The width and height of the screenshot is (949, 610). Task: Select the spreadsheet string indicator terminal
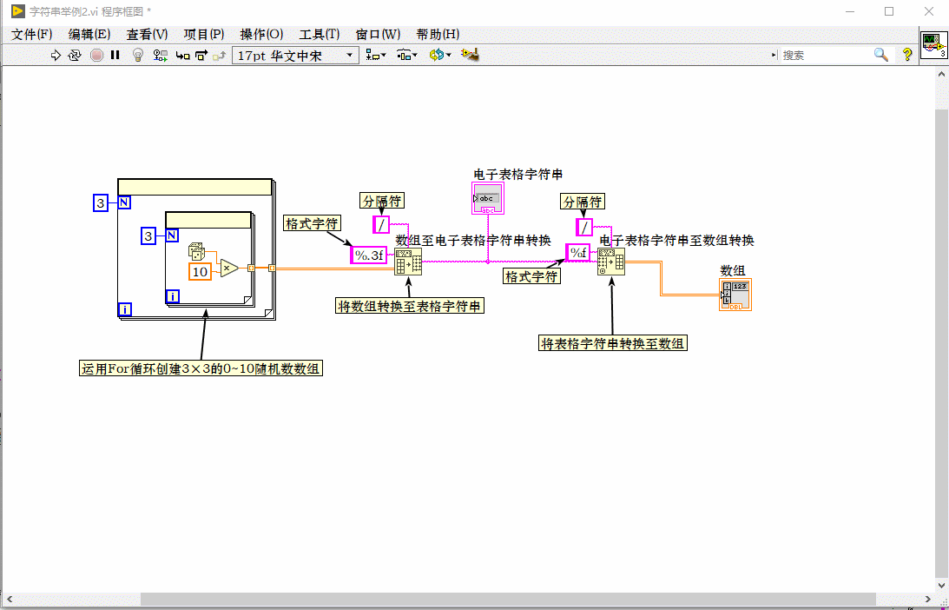pos(487,198)
